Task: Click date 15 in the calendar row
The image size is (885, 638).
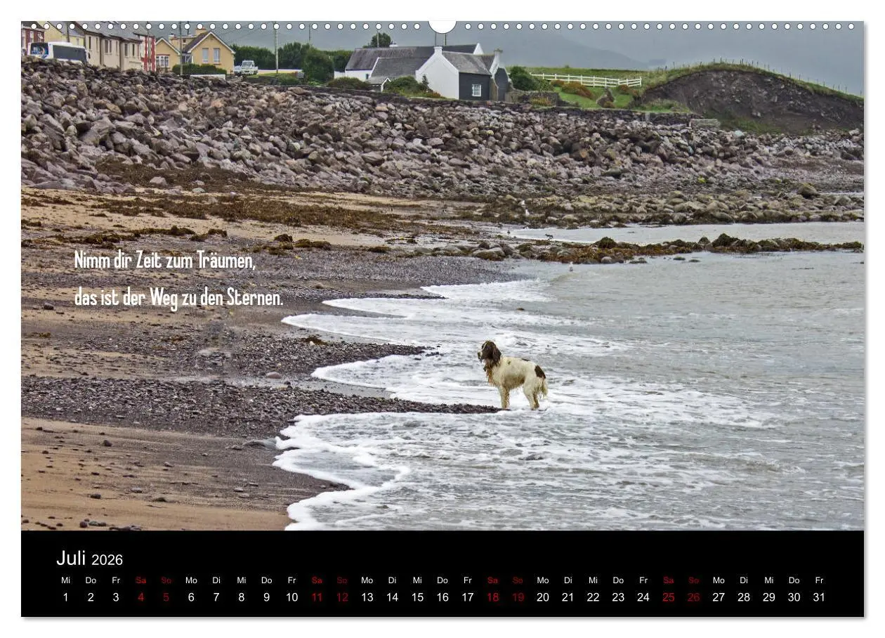Action: coord(417,597)
